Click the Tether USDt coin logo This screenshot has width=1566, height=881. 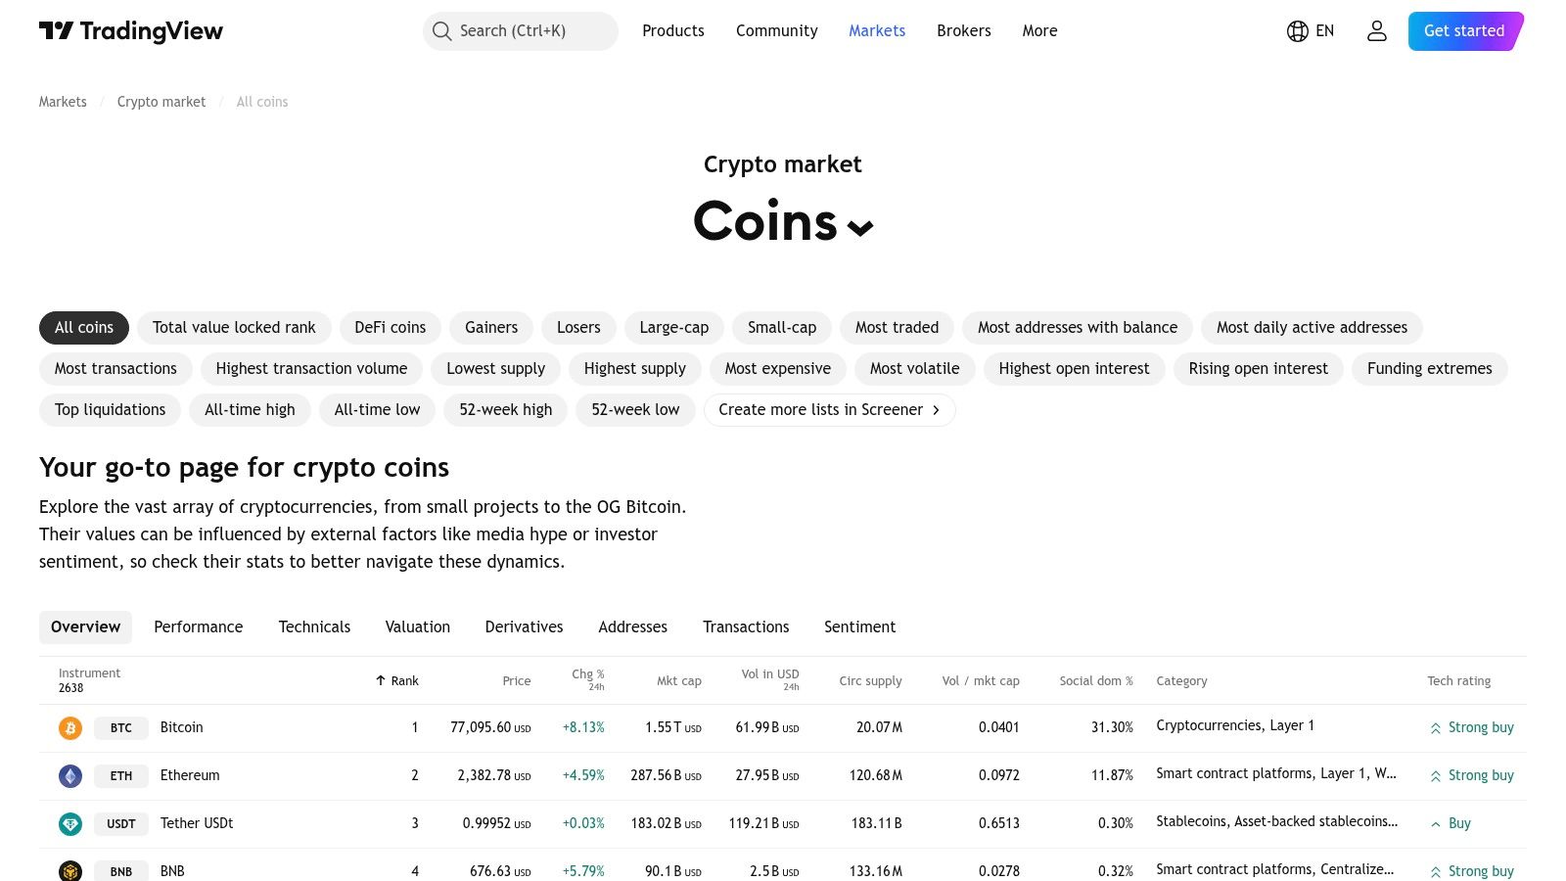[x=70, y=824]
